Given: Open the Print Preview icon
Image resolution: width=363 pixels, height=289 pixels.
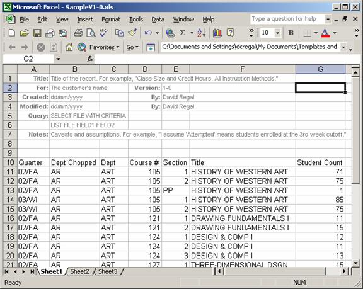Looking at the screenshot, I should pyautogui.click(x=91, y=33).
